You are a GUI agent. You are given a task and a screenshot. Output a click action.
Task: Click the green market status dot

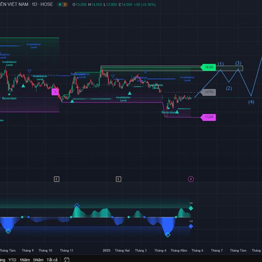point(60,4)
